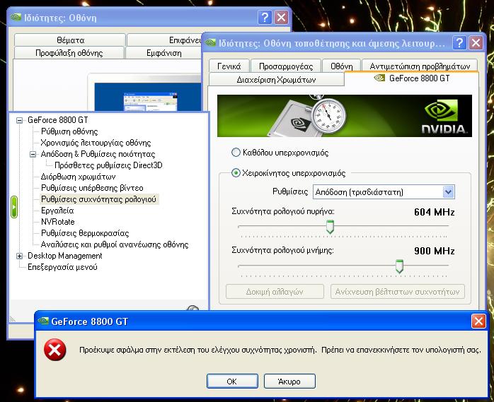Click the error message text in dialog
The image size is (494, 402).
point(280,350)
